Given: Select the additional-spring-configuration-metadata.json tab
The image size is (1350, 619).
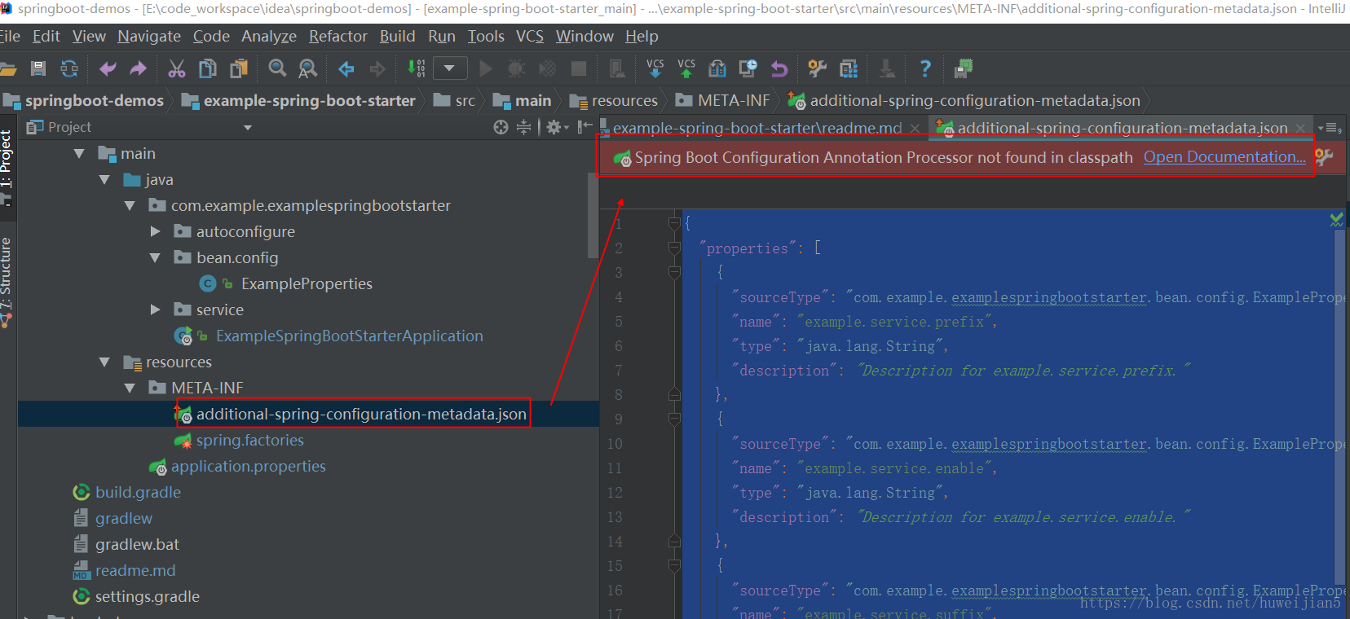Looking at the screenshot, I should pyautogui.click(x=1122, y=128).
